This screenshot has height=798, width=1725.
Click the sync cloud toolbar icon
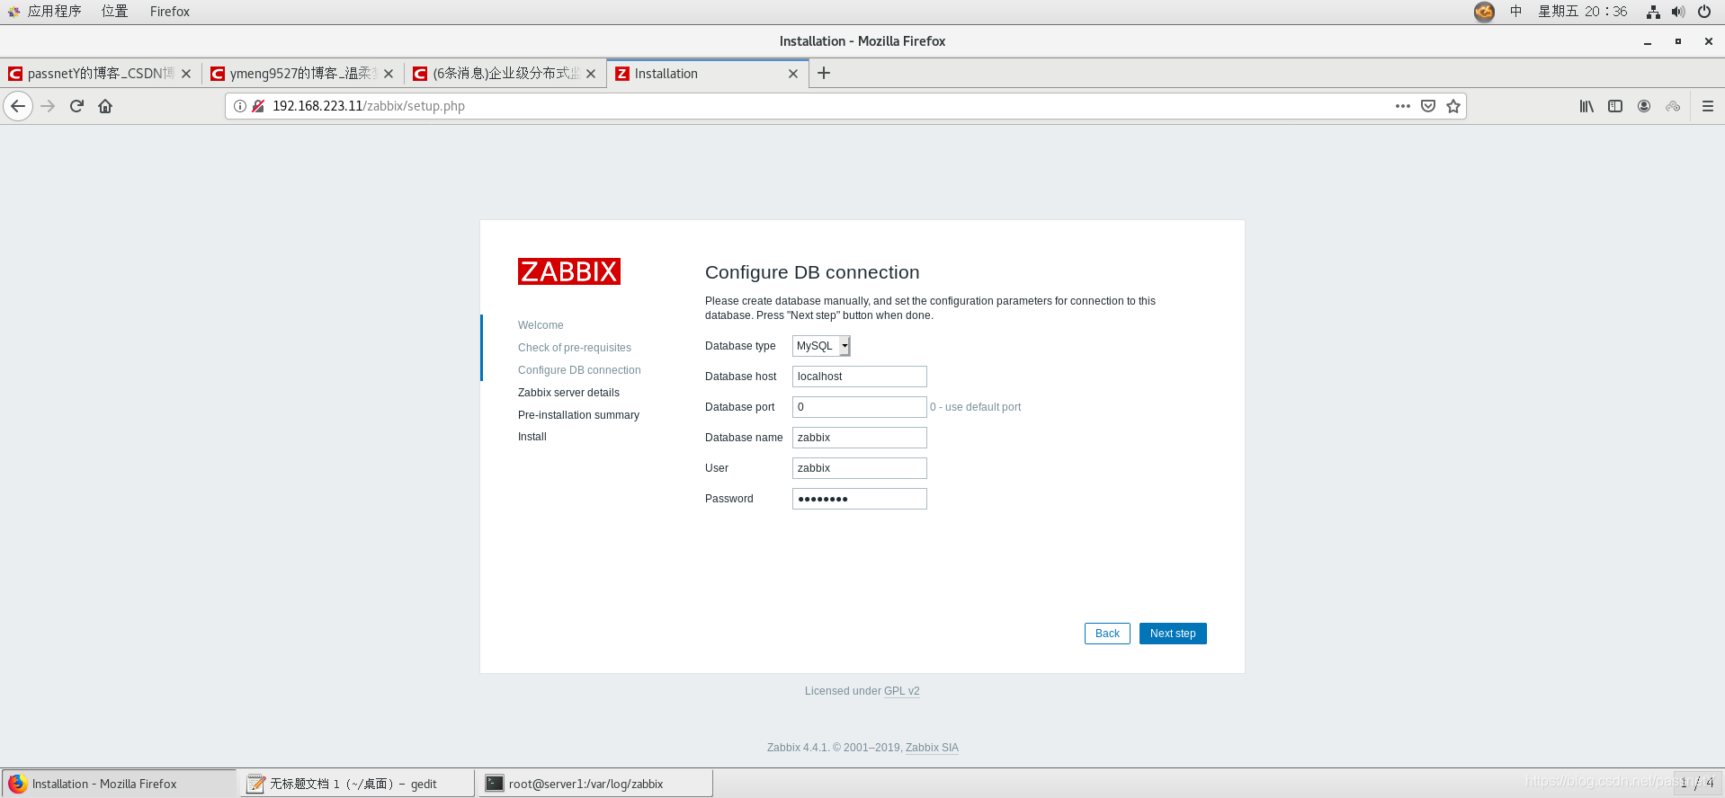(x=1673, y=106)
